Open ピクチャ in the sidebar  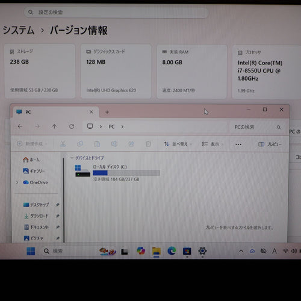(34, 238)
